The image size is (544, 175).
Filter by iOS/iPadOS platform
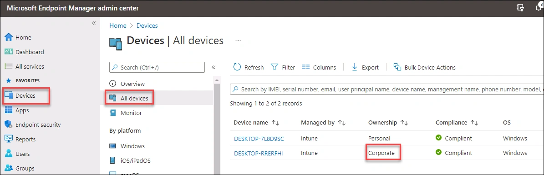pos(136,161)
